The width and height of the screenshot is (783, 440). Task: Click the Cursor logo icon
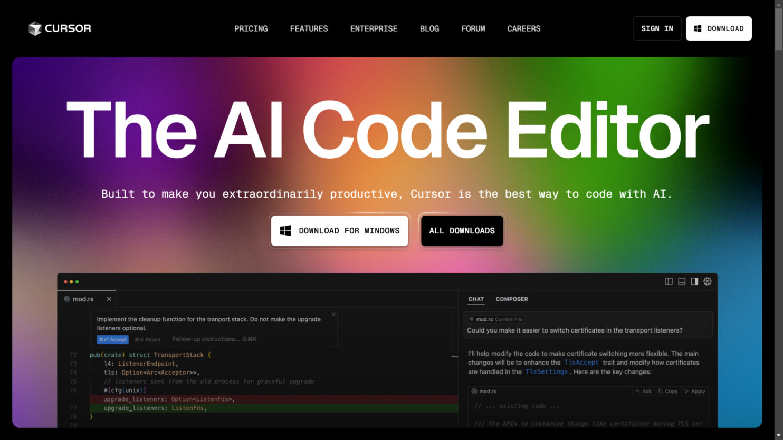[35, 28]
